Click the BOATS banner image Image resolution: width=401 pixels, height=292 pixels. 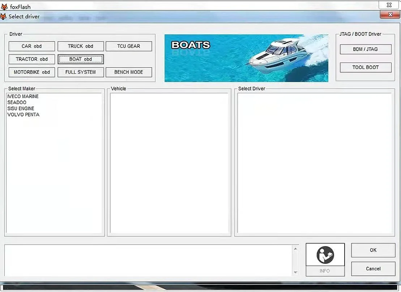point(246,58)
